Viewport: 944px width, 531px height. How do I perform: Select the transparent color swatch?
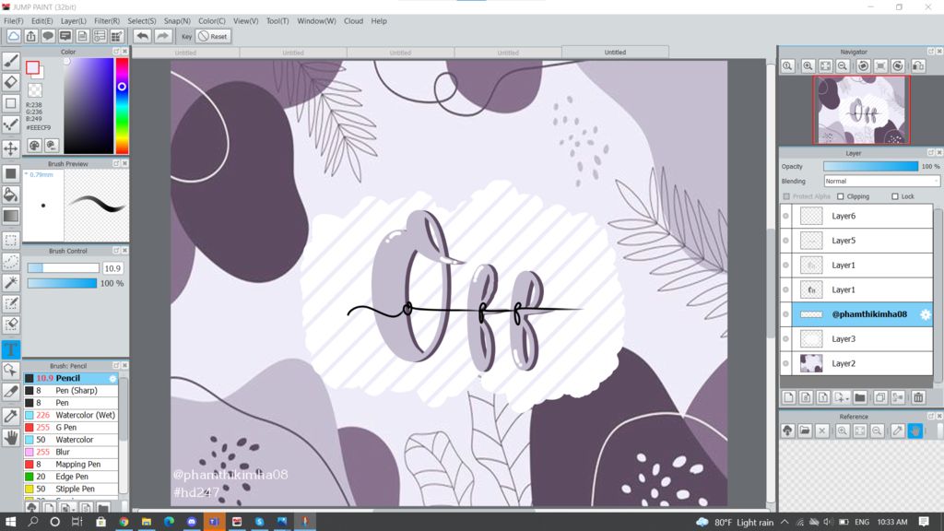point(35,90)
